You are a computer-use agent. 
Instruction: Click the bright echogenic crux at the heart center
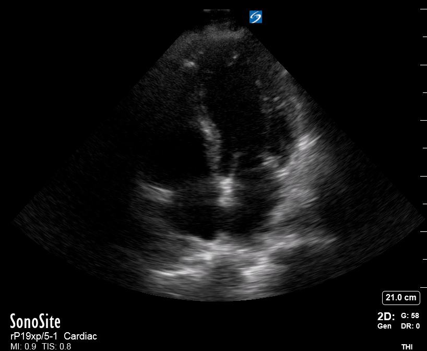pos(227,191)
